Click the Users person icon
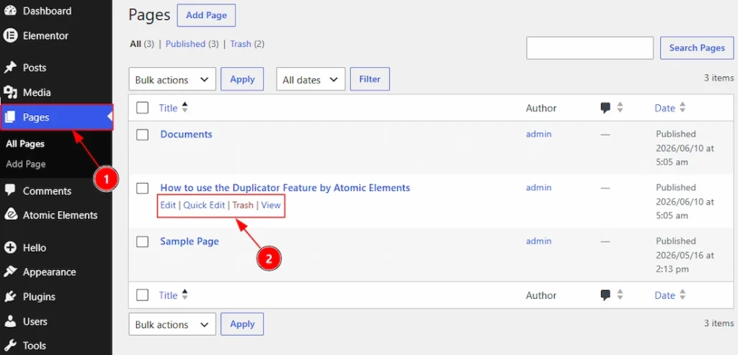Screen dimensions: 738x355 point(10,322)
